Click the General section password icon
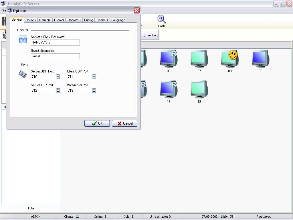 click(23, 39)
